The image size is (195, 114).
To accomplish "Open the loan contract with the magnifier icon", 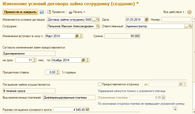I will (98, 19).
